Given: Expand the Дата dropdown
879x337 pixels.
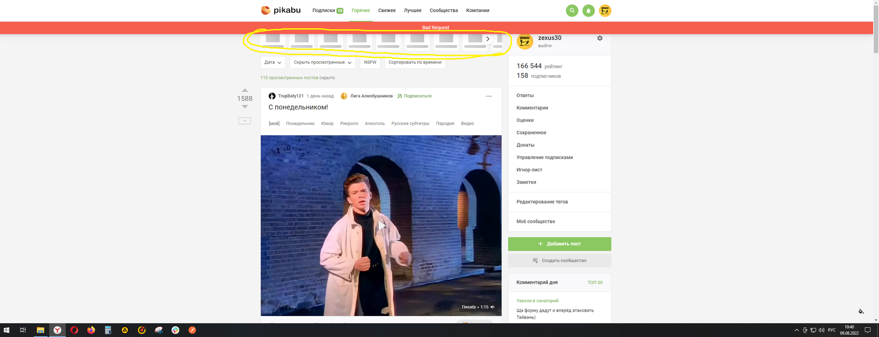Looking at the screenshot, I should [x=273, y=62].
